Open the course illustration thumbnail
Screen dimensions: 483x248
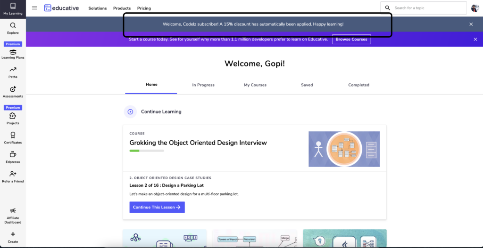[x=344, y=149]
